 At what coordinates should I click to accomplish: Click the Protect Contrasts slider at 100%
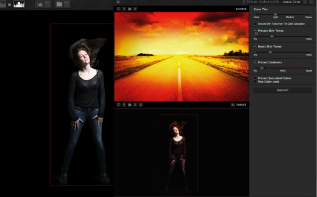(x=283, y=68)
